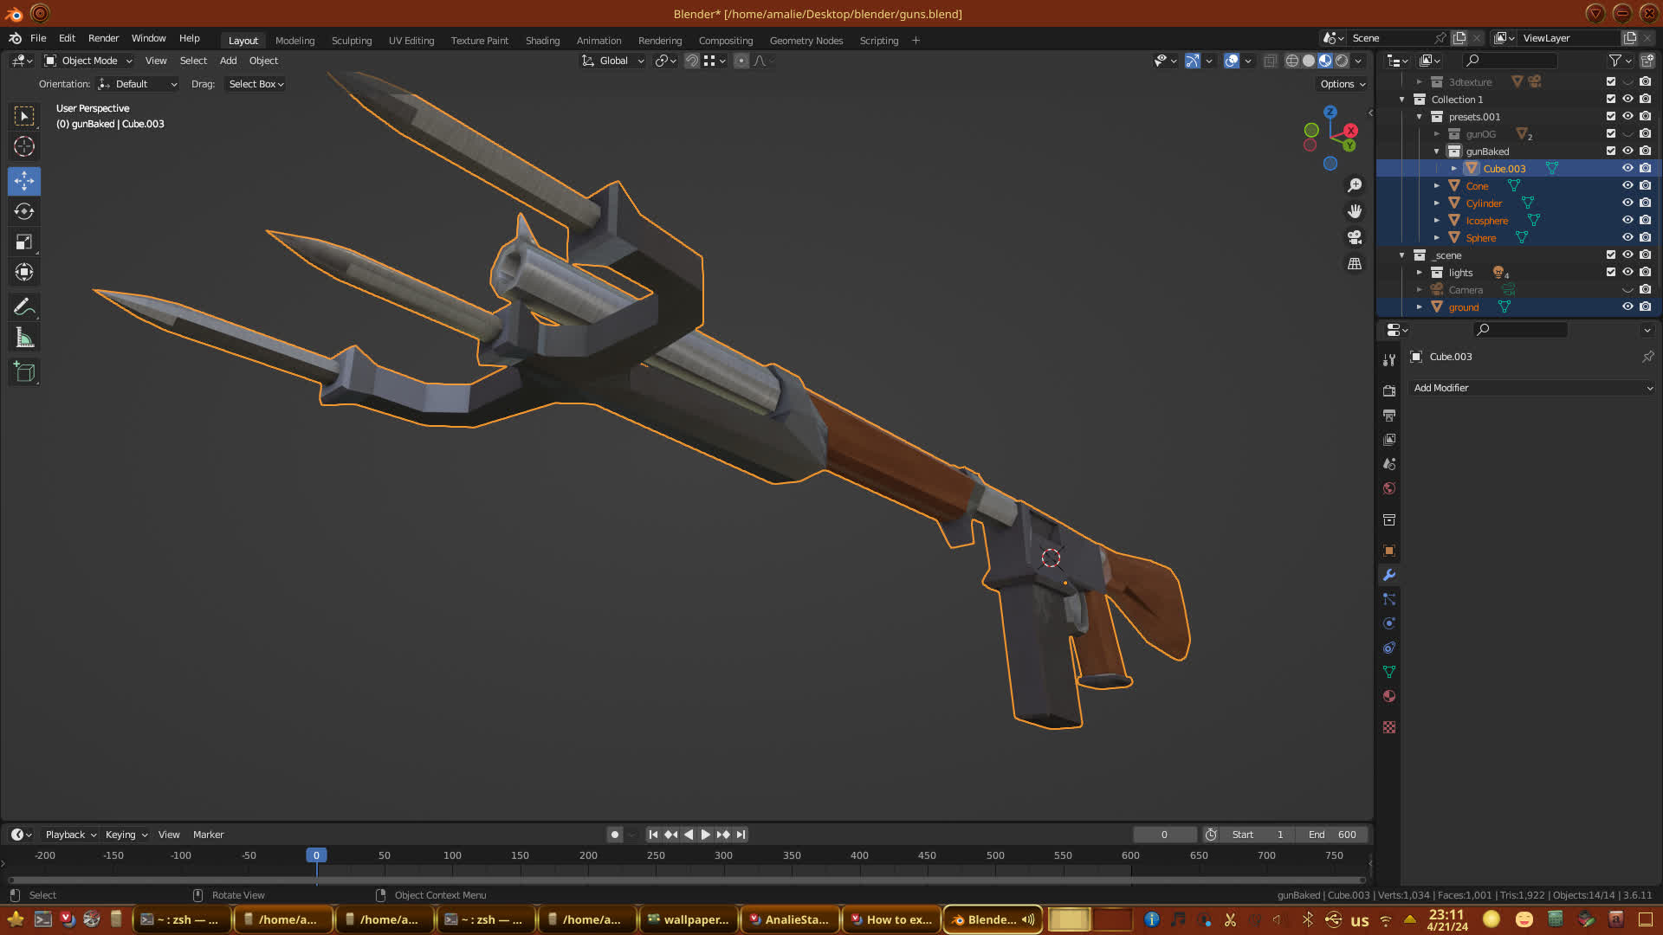Uncheck the gunBaked collection checkbox
This screenshot has height=935, width=1663.
(x=1611, y=151)
